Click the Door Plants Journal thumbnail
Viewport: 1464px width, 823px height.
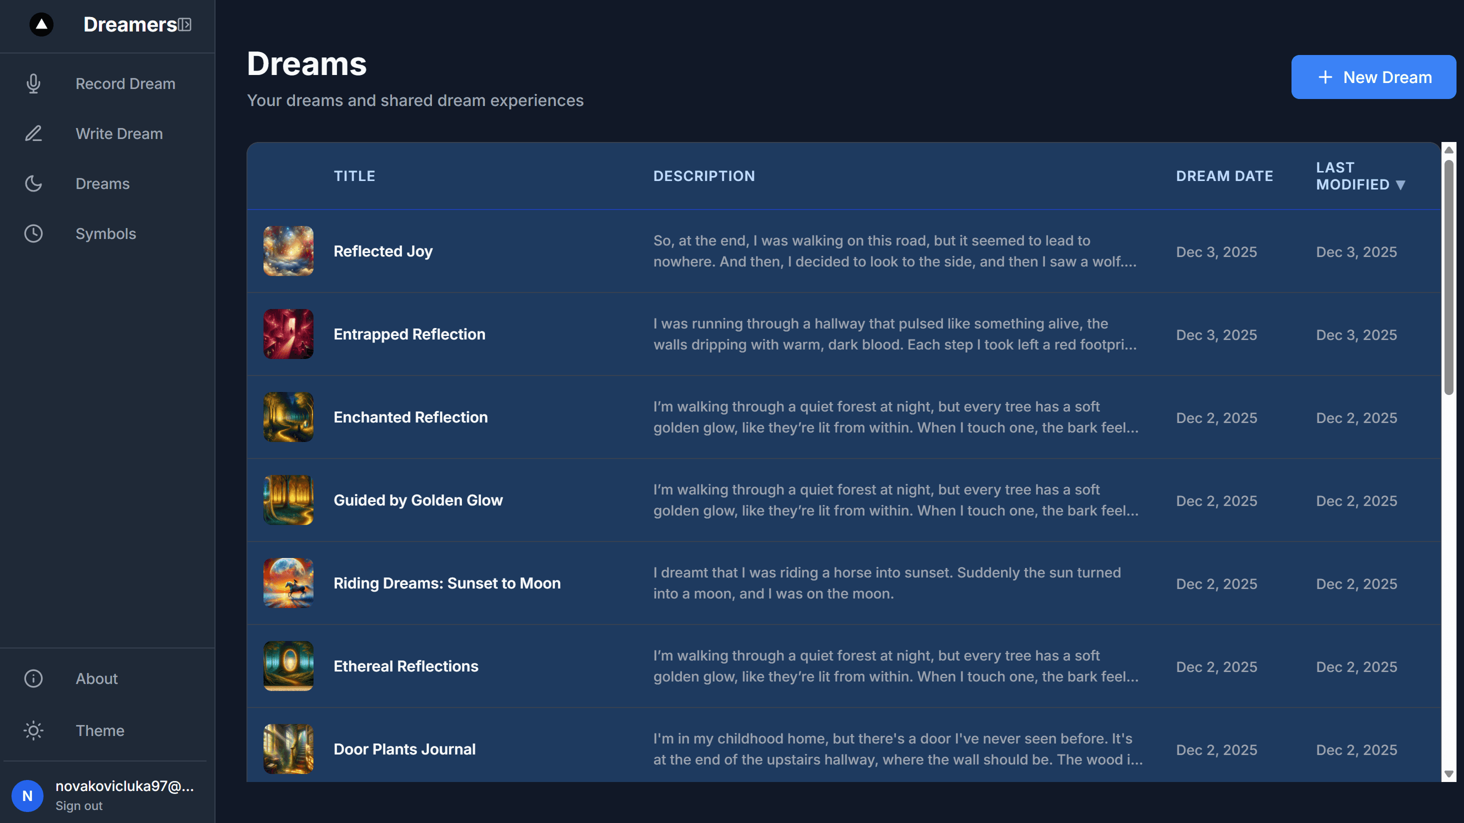point(288,749)
